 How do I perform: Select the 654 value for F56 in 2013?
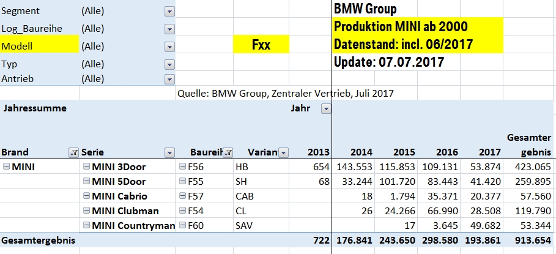coord(310,166)
